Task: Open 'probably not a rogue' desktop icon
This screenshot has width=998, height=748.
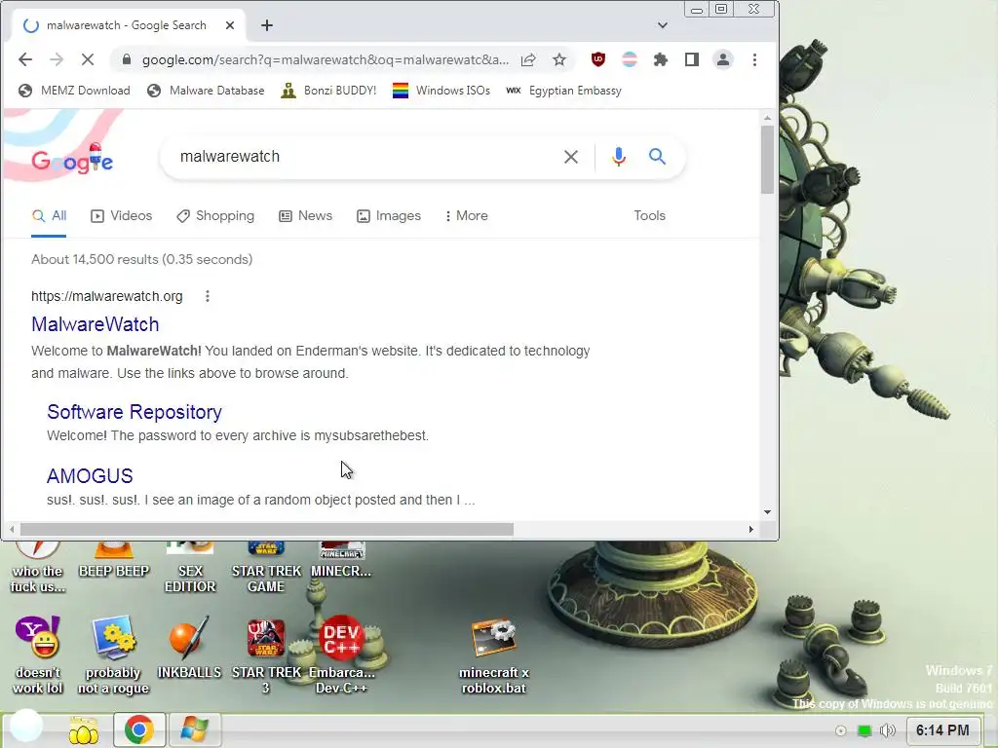Action: [113, 654]
